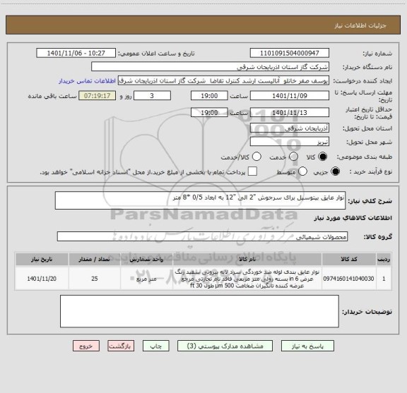
Task: Select the کالا radio button
Action: [x=323, y=157]
